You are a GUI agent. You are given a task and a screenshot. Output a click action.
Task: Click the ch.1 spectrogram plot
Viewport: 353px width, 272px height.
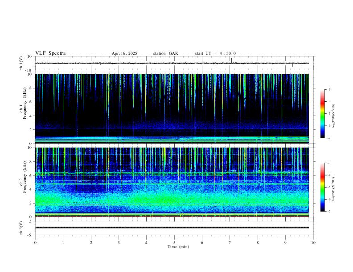pos(172,108)
